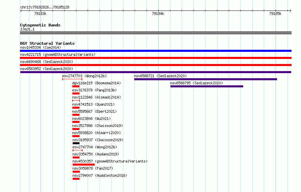Screen dimensions: 301x192
Task: Select the purple nsv6588721 variant bar
Action: (x=206, y=79)
